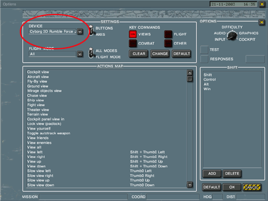Toggle the FLIGHT key commands button
This screenshot has height=201, width=268.
pos(168,34)
